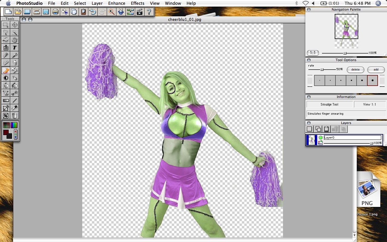This screenshot has width=387, height=242.
Task: Choose the Brighten/Darken sun tool
Action: (x=6, y=78)
